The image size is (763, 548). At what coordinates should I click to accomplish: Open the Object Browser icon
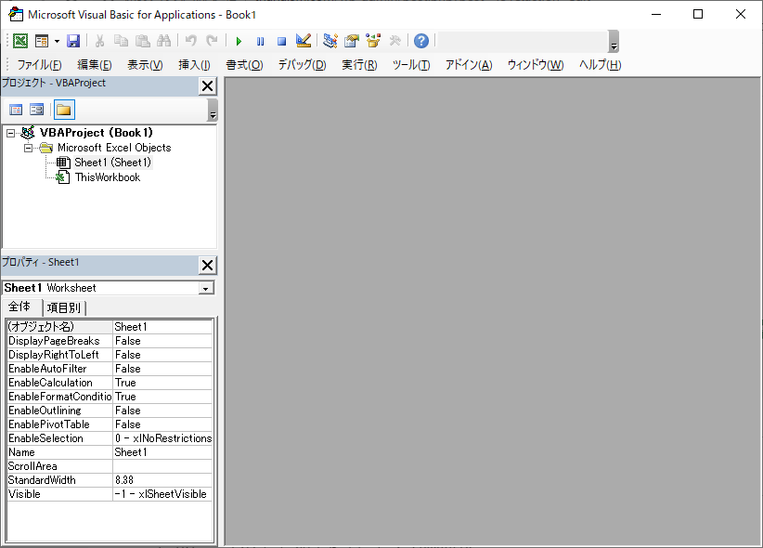point(373,41)
